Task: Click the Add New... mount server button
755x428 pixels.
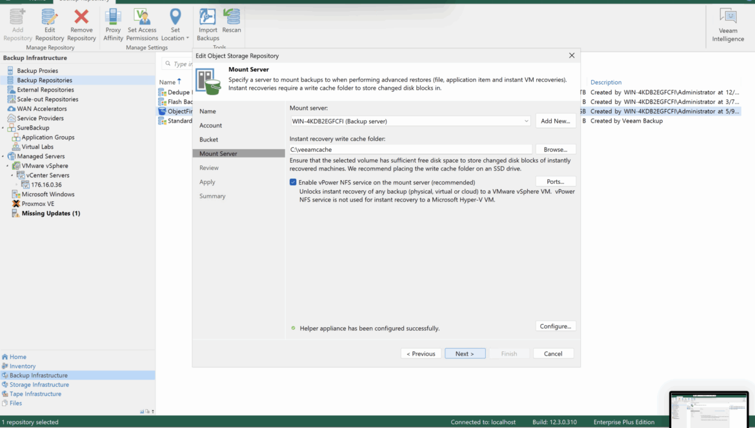Action: tap(555, 121)
